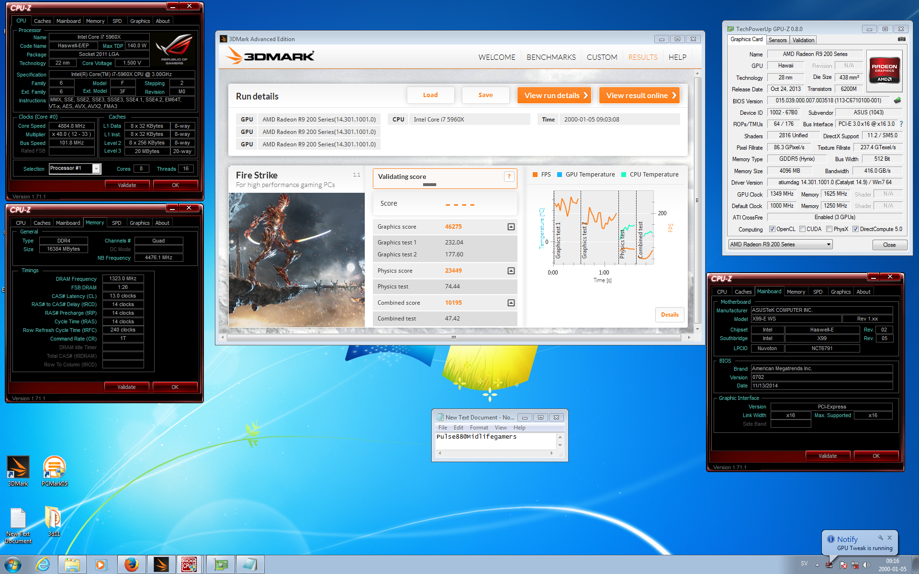
Task: Click the Load button in Run details
Action: tap(430, 95)
